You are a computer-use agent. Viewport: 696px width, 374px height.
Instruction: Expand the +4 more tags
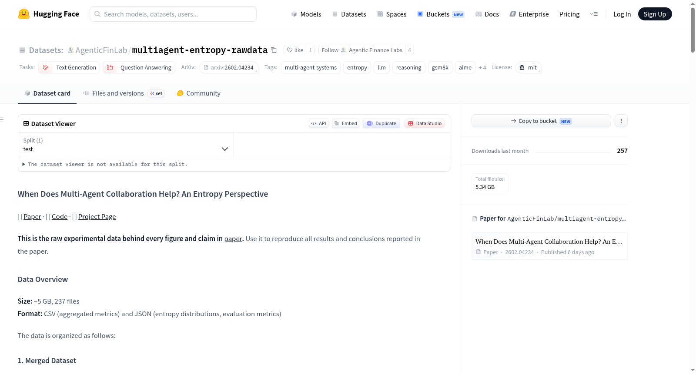click(x=482, y=67)
